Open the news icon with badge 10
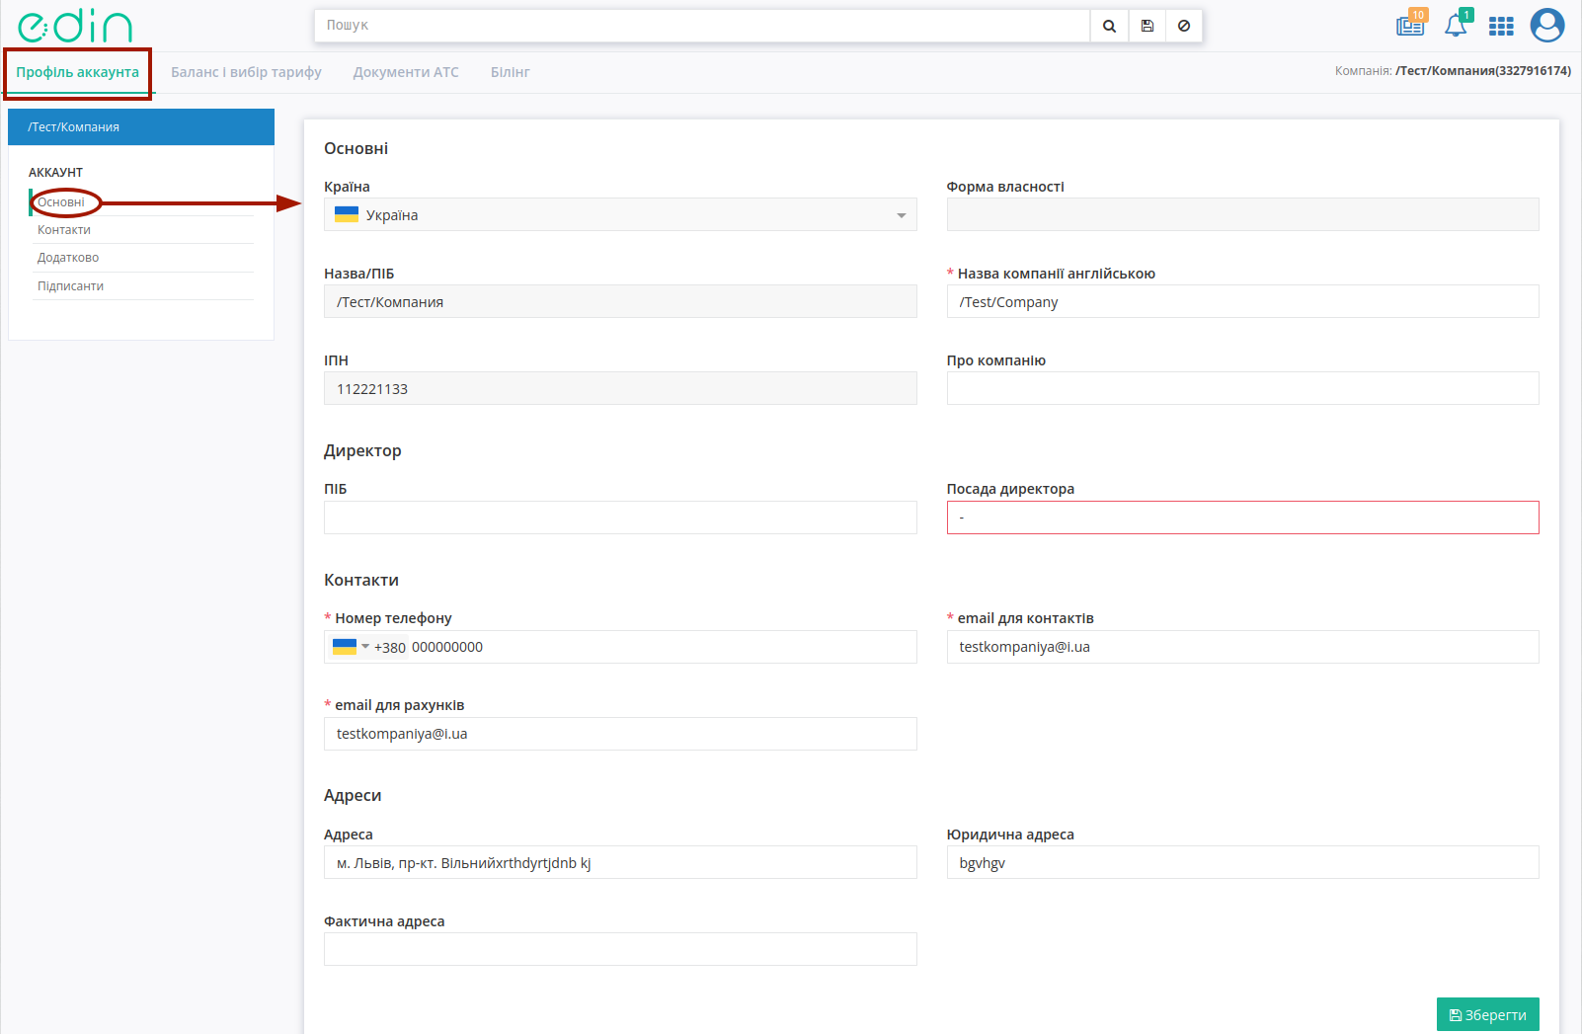 (x=1411, y=24)
